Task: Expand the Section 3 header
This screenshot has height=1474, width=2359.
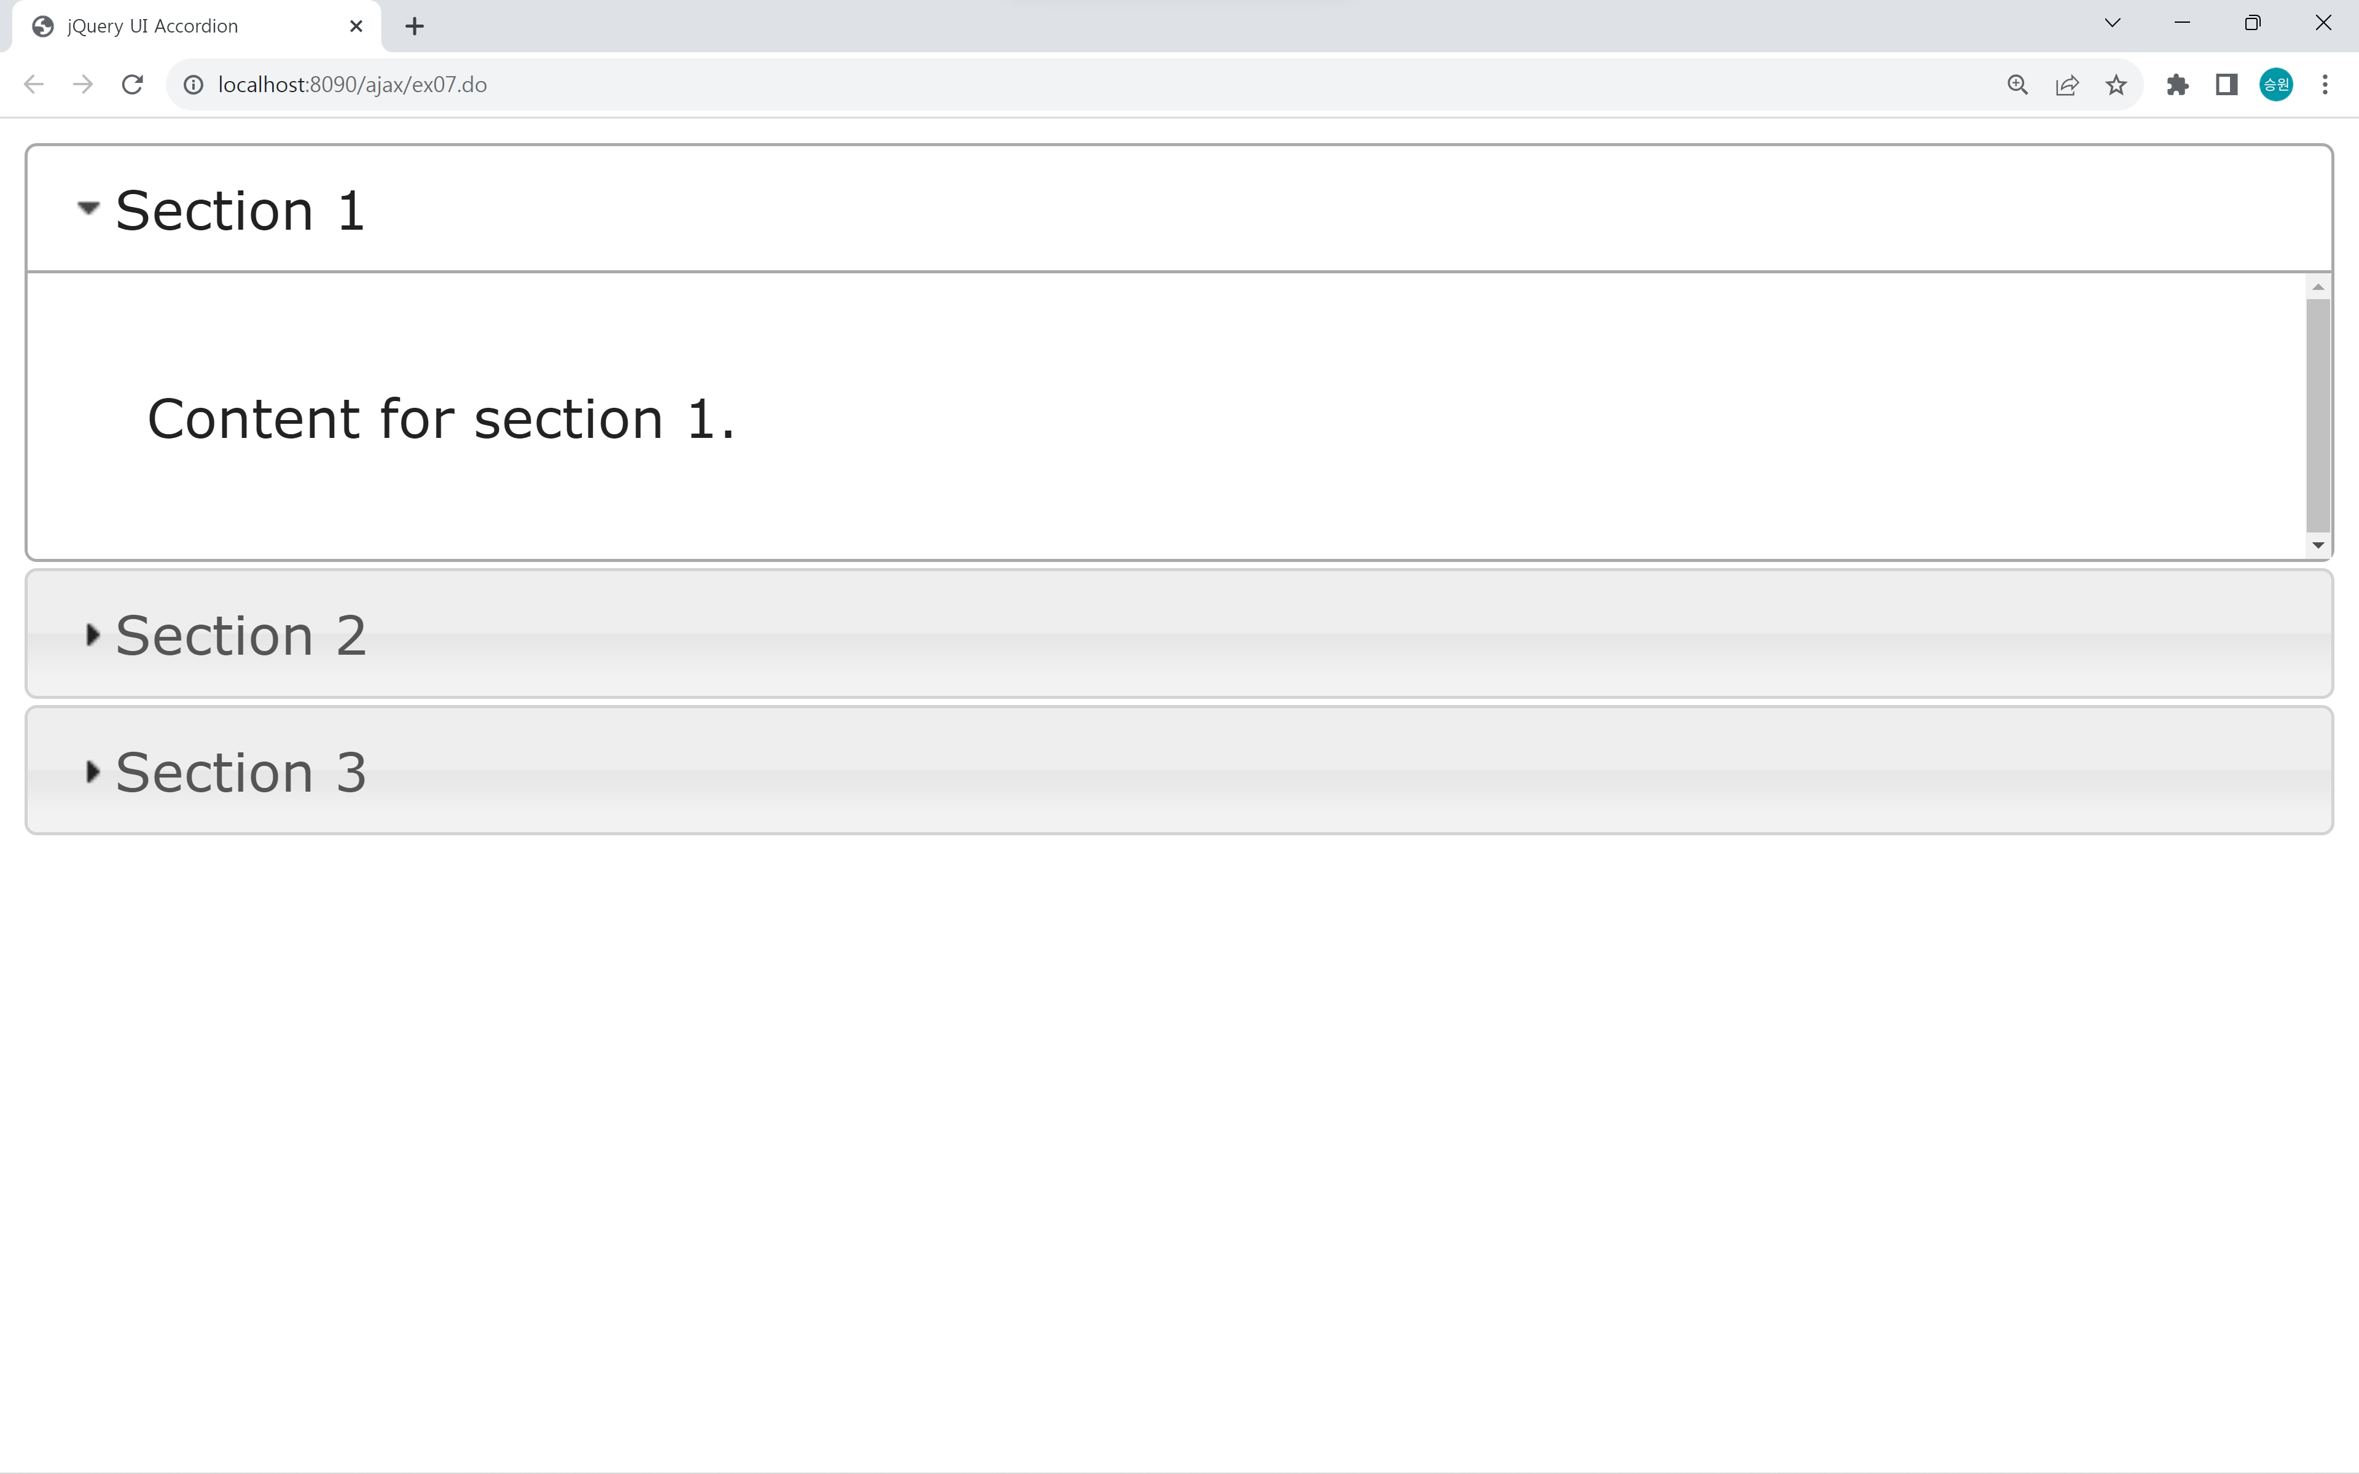Action: coord(1179,771)
